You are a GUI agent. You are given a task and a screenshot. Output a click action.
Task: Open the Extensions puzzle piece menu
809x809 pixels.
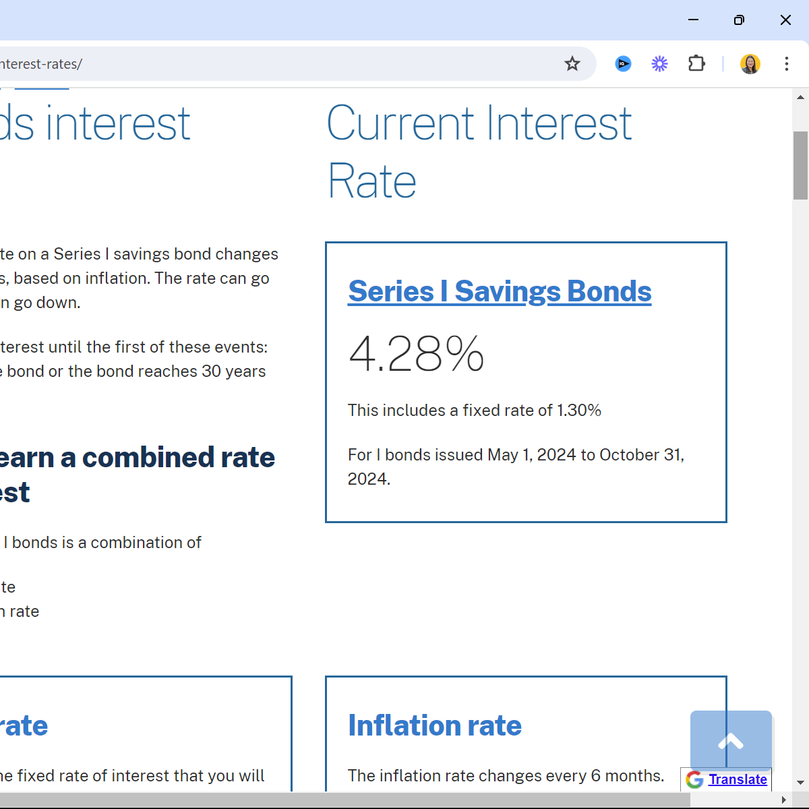[x=696, y=64]
